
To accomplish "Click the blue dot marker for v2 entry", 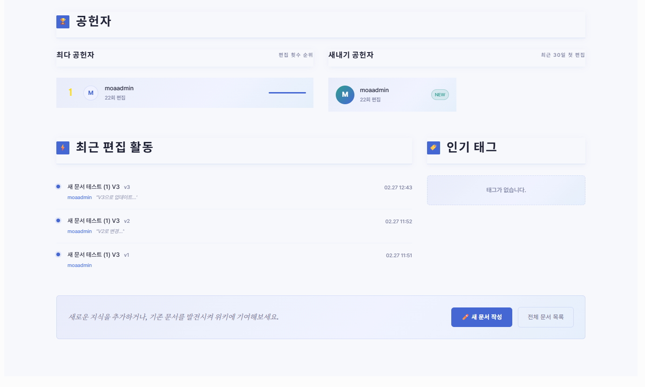I will (x=58, y=220).
